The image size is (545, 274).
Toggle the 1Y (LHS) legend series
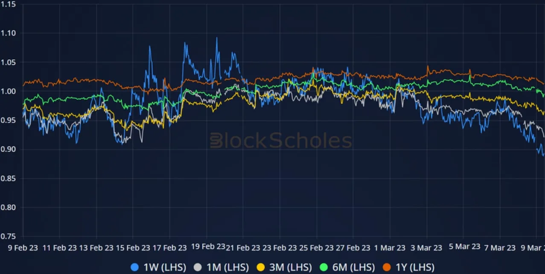tap(408, 267)
